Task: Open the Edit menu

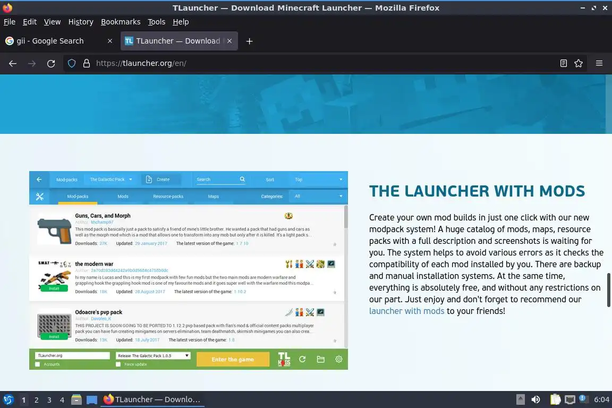Action: (x=30, y=22)
